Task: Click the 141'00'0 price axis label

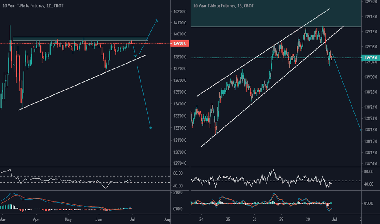Action: coord(180,23)
